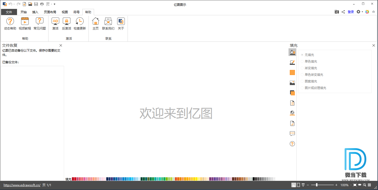Open the list document icon in side panel
This screenshot has height=190, width=378.
coord(292,103)
